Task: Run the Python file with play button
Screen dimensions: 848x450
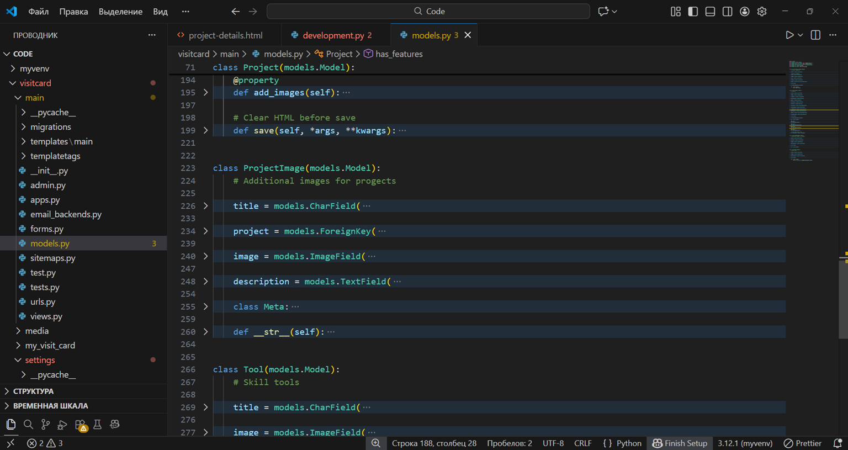Action: pyautogui.click(x=789, y=35)
